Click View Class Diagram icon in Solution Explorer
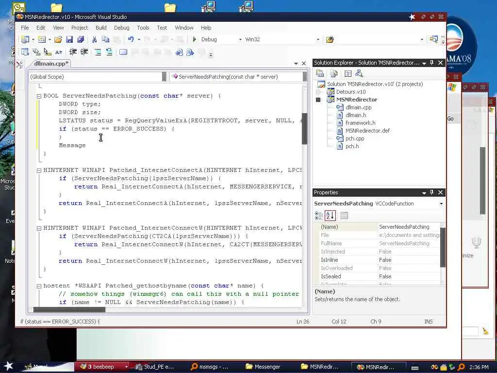Viewport: 497px width, 373px height. (359, 74)
